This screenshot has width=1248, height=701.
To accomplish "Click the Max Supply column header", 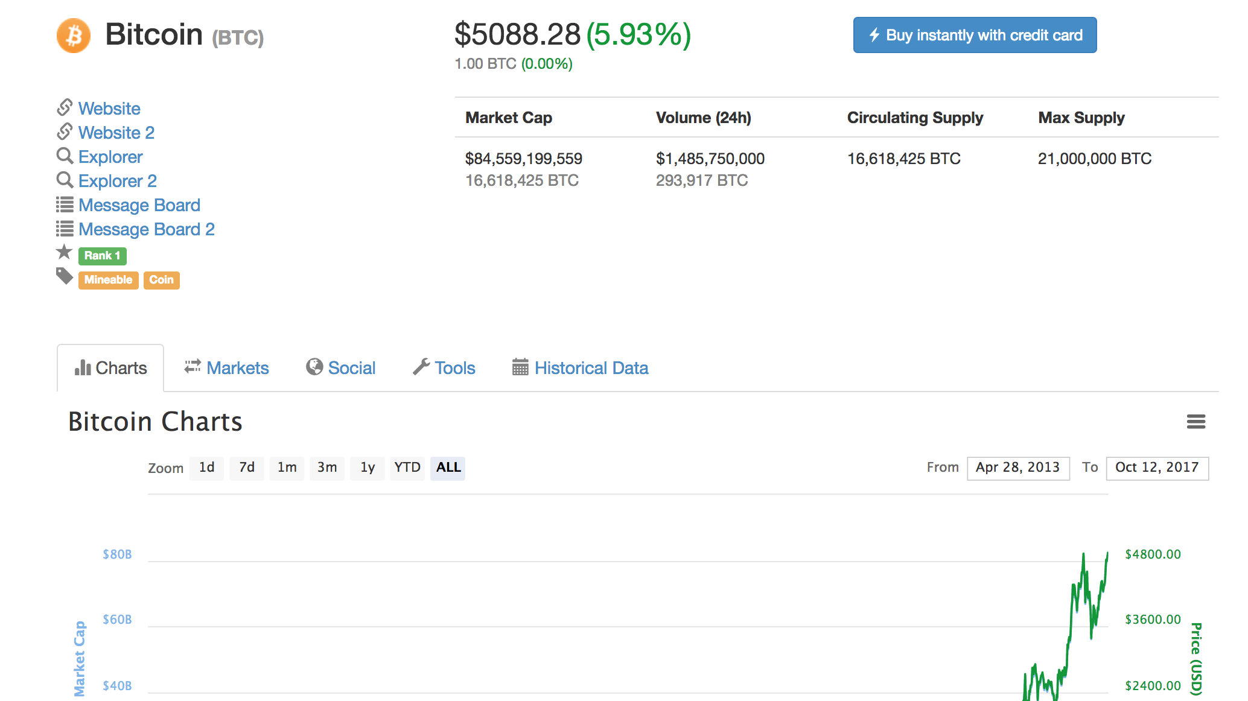I will tap(1081, 118).
